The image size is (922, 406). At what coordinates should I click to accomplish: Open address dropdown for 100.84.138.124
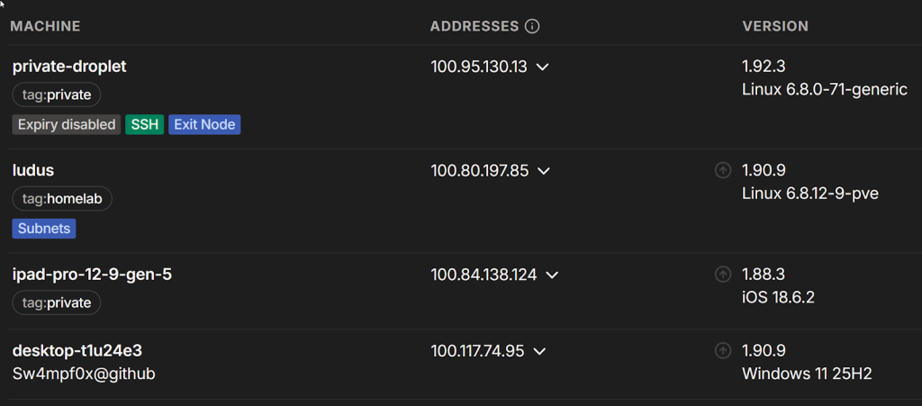[552, 274]
